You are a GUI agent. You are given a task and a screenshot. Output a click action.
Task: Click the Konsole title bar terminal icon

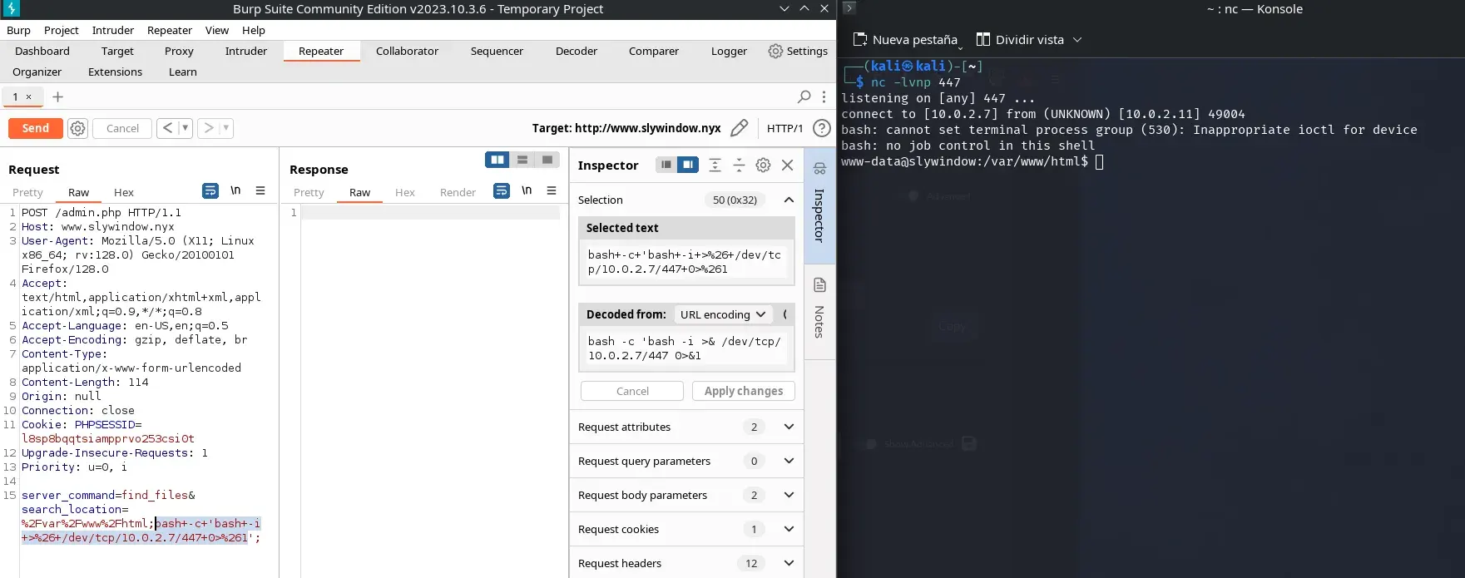pos(849,8)
